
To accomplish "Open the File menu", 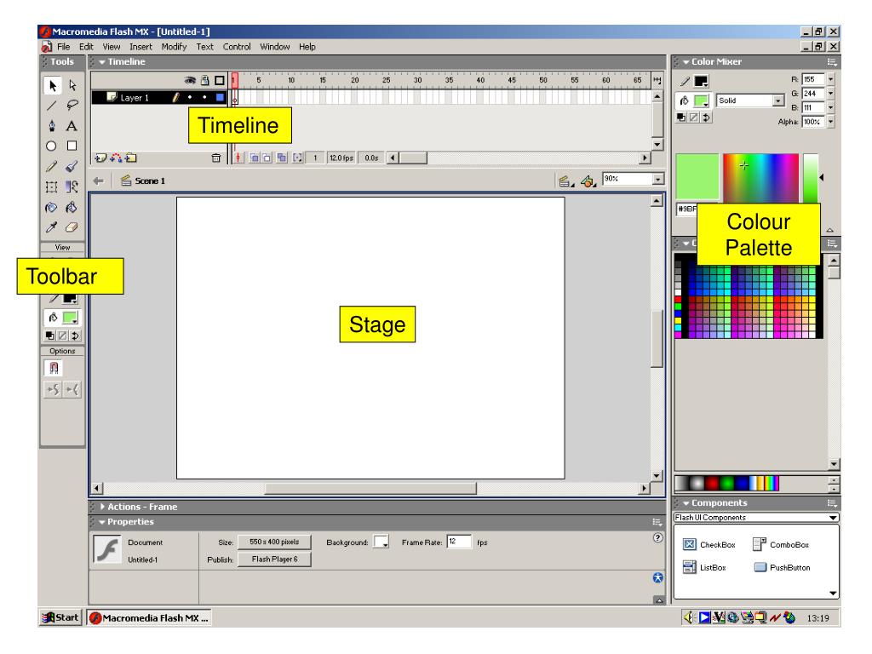I will 63,47.
